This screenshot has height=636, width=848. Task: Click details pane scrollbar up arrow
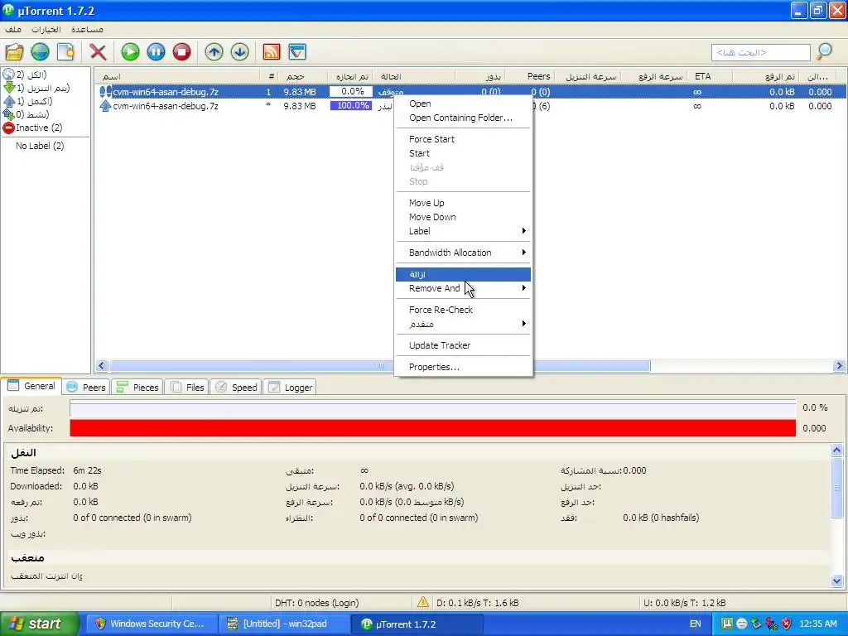pyautogui.click(x=836, y=450)
